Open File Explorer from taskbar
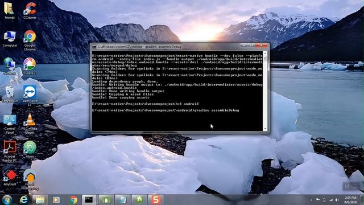364x205 pixels. pyautogui.click(x=40, y=200)
